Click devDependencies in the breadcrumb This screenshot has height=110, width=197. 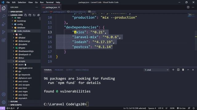78,12
